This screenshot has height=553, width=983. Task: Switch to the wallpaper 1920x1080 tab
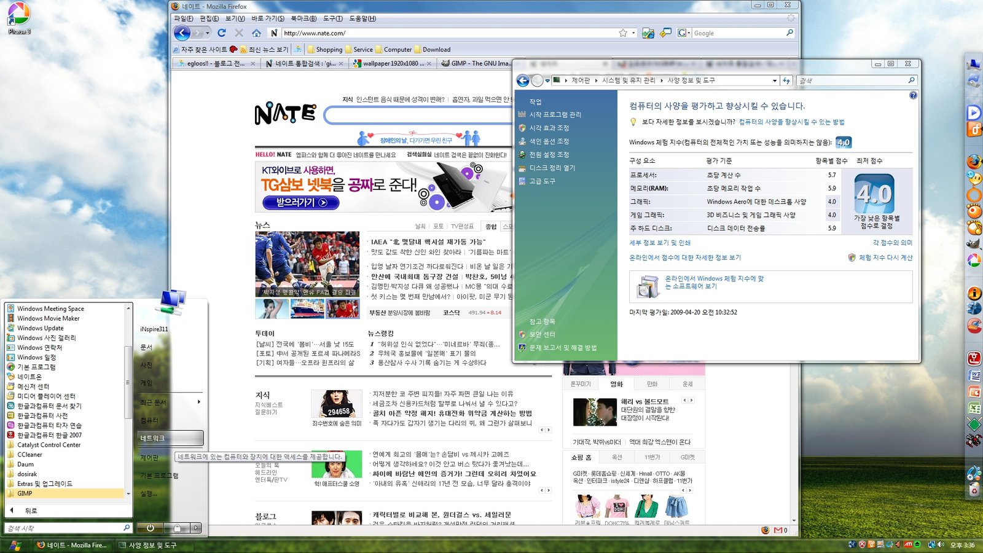[x=390, y=63]
